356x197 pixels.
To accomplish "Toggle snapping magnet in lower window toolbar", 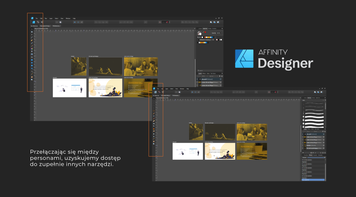I will point(276,92).
